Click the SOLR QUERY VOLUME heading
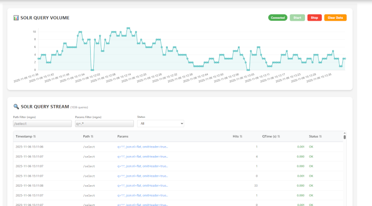This screenshot has height=206, width=372. (x=45, y=18)
